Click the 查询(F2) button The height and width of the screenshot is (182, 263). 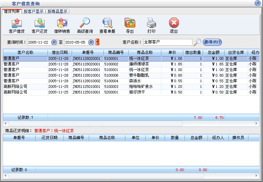coord(212,42)
